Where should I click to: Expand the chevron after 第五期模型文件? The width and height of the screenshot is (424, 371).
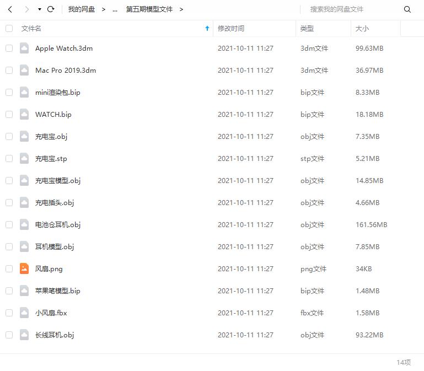181,9
